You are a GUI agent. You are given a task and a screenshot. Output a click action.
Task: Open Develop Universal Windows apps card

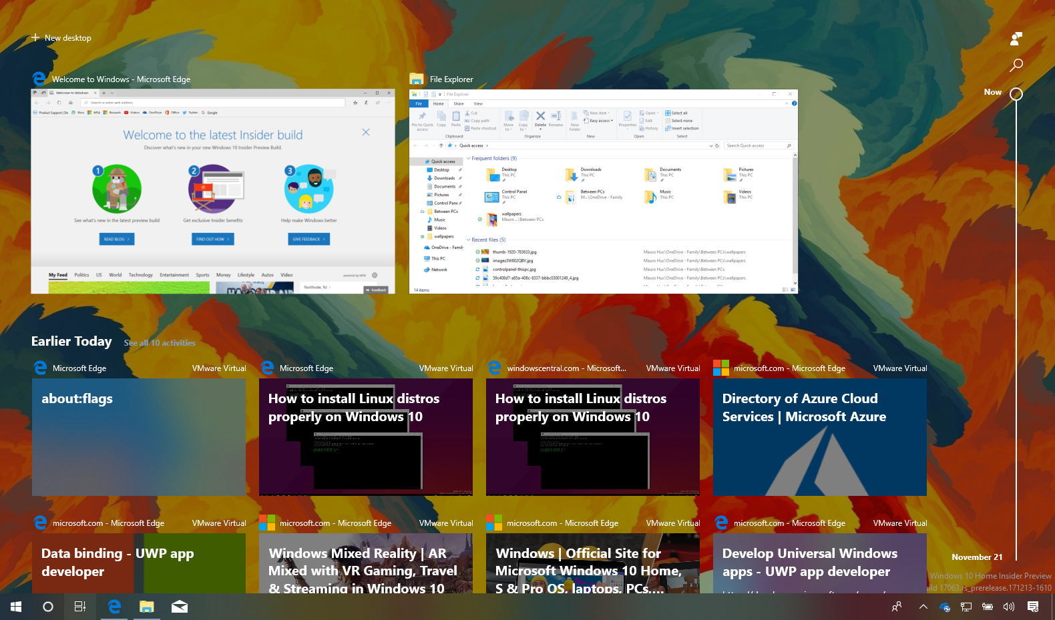pos(820,563)
